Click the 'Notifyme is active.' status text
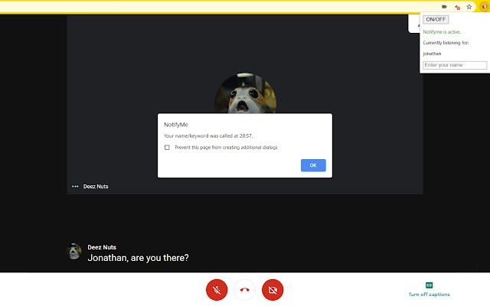Screen dimensions: 490x306 coord(442,32)
